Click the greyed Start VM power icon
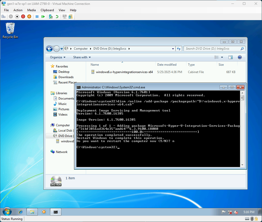This screenshot has width=262, height=222. point(11,17)
